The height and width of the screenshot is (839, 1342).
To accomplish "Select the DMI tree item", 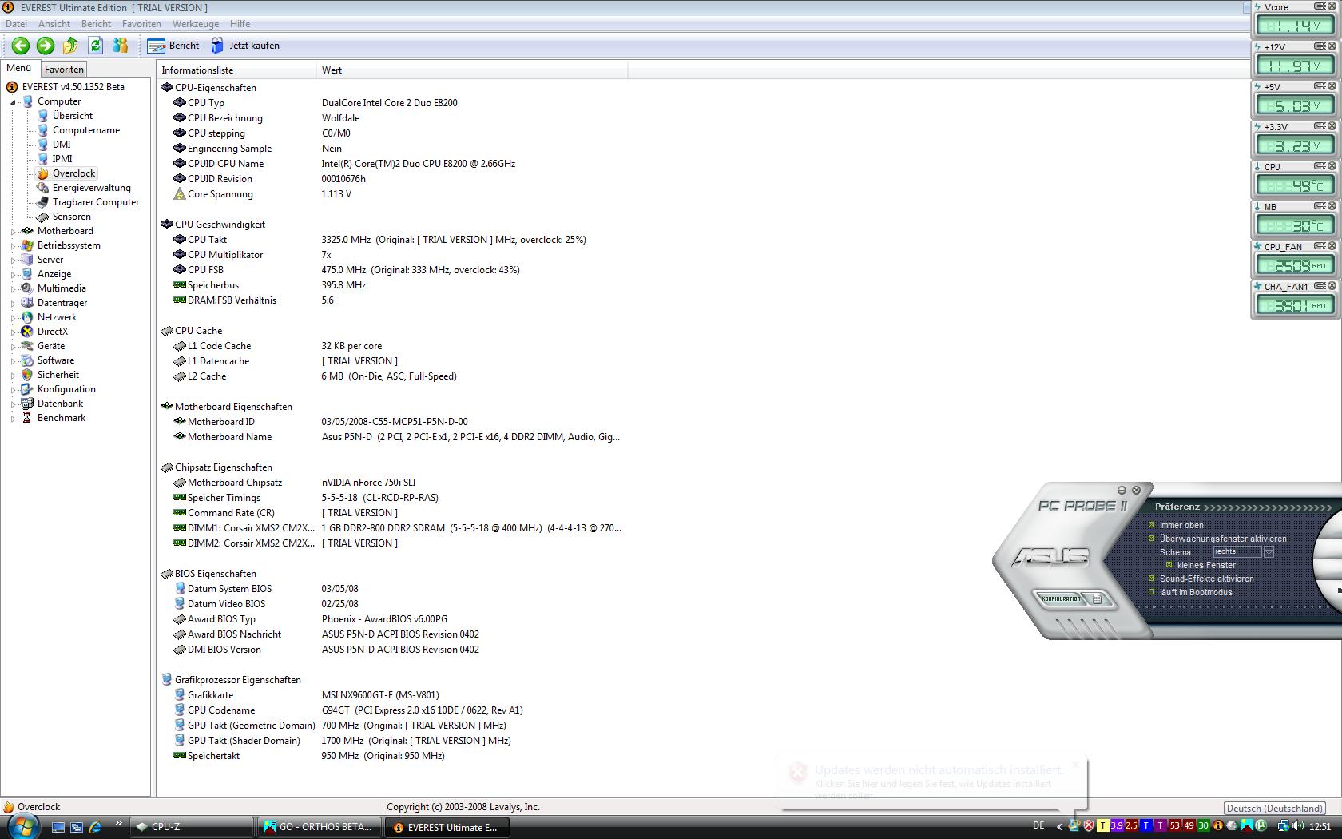I will [x=62, y=145].
